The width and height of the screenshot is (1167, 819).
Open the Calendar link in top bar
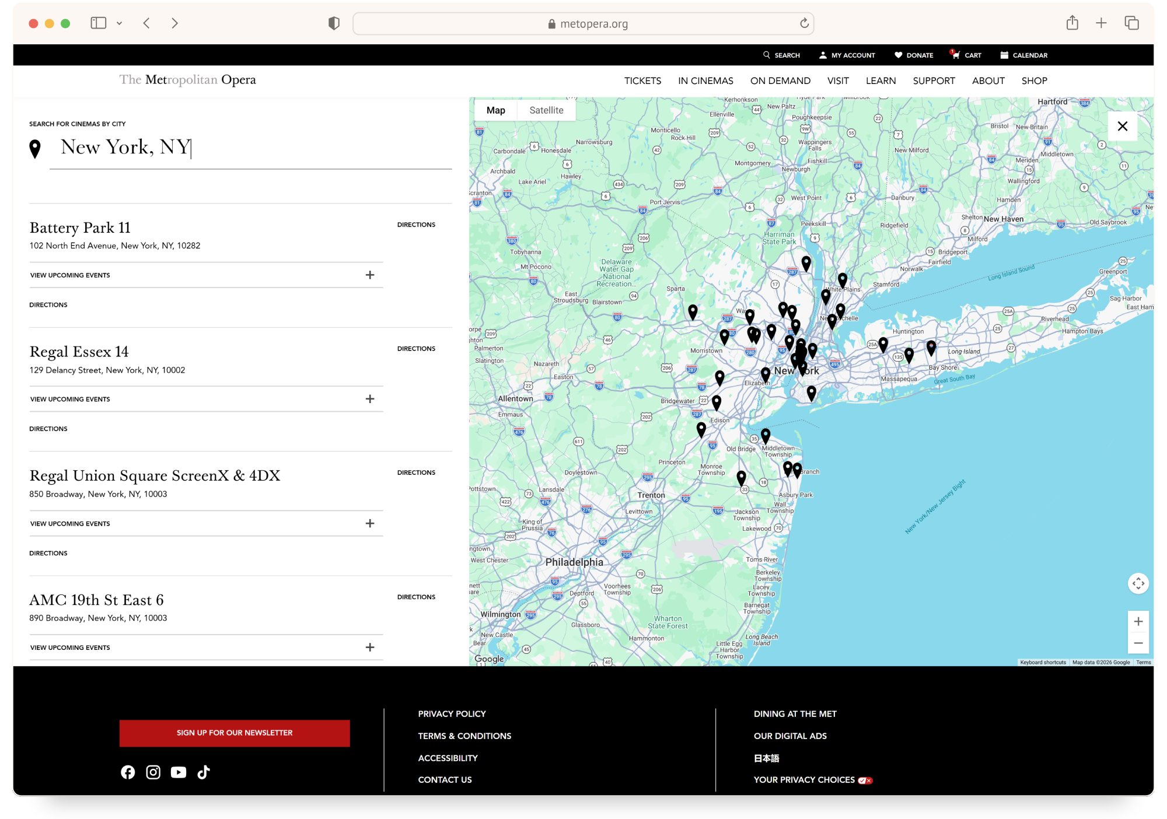coord(1024,55)
